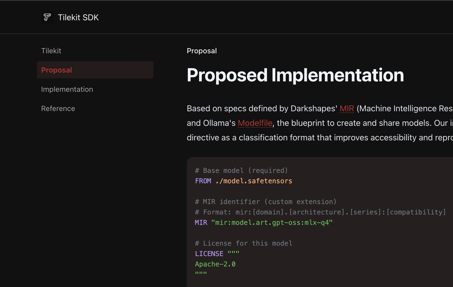The image size is (453, 287).
Task: Open the Implementation page from the sidebar
Action: [67, 89]
